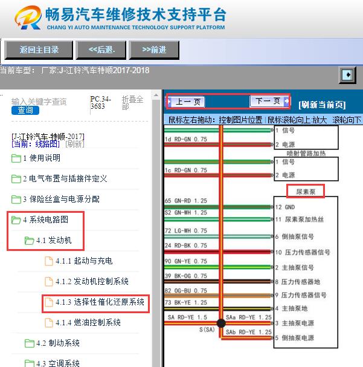The image size is (363, 367).
Task: Click pin label 6 倒抽泵信号
Action: [295, 236]
